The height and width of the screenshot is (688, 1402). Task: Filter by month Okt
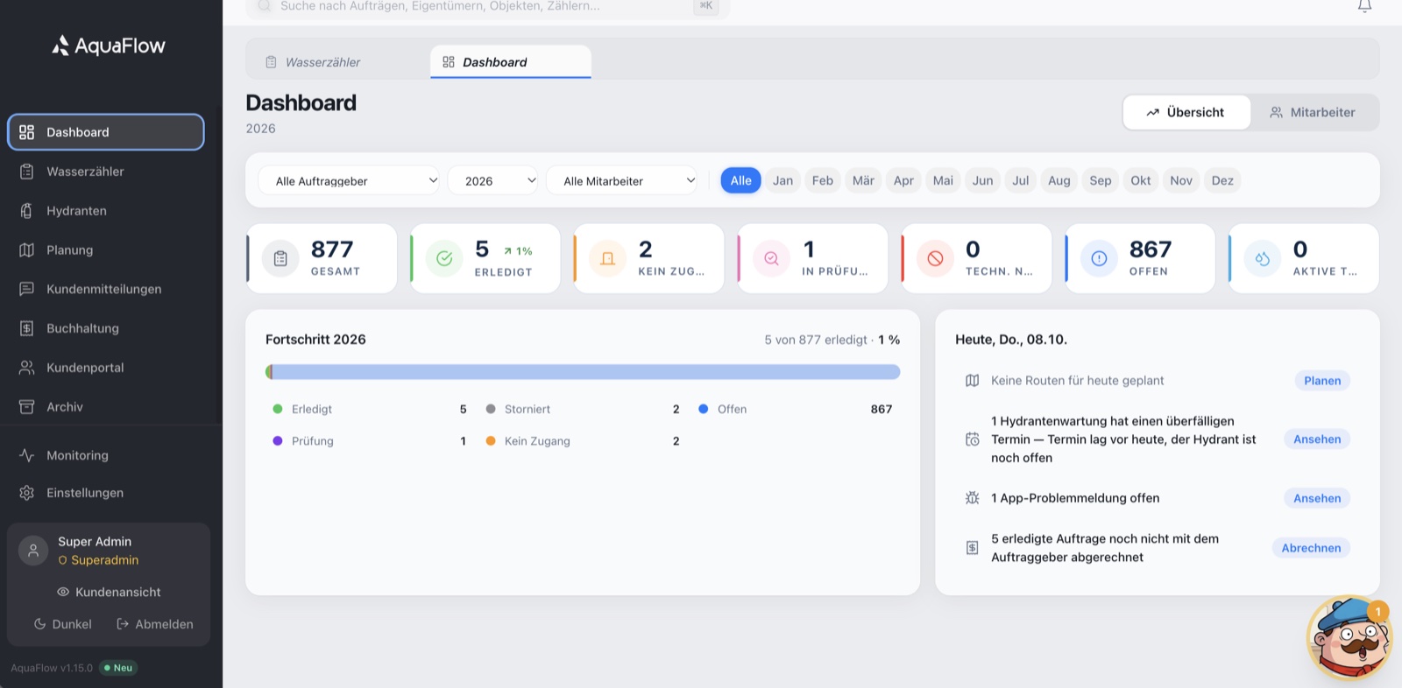[1140, 180]
